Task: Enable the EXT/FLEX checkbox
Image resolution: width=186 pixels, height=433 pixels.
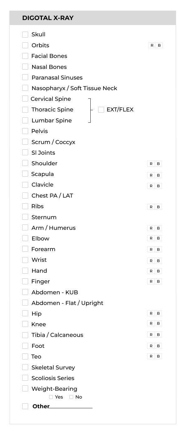Action: (101, 110)
